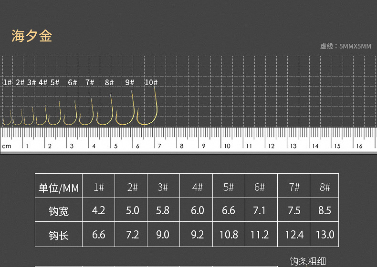
Task: Click the cm unit label on the ruler
Action: 7,146
